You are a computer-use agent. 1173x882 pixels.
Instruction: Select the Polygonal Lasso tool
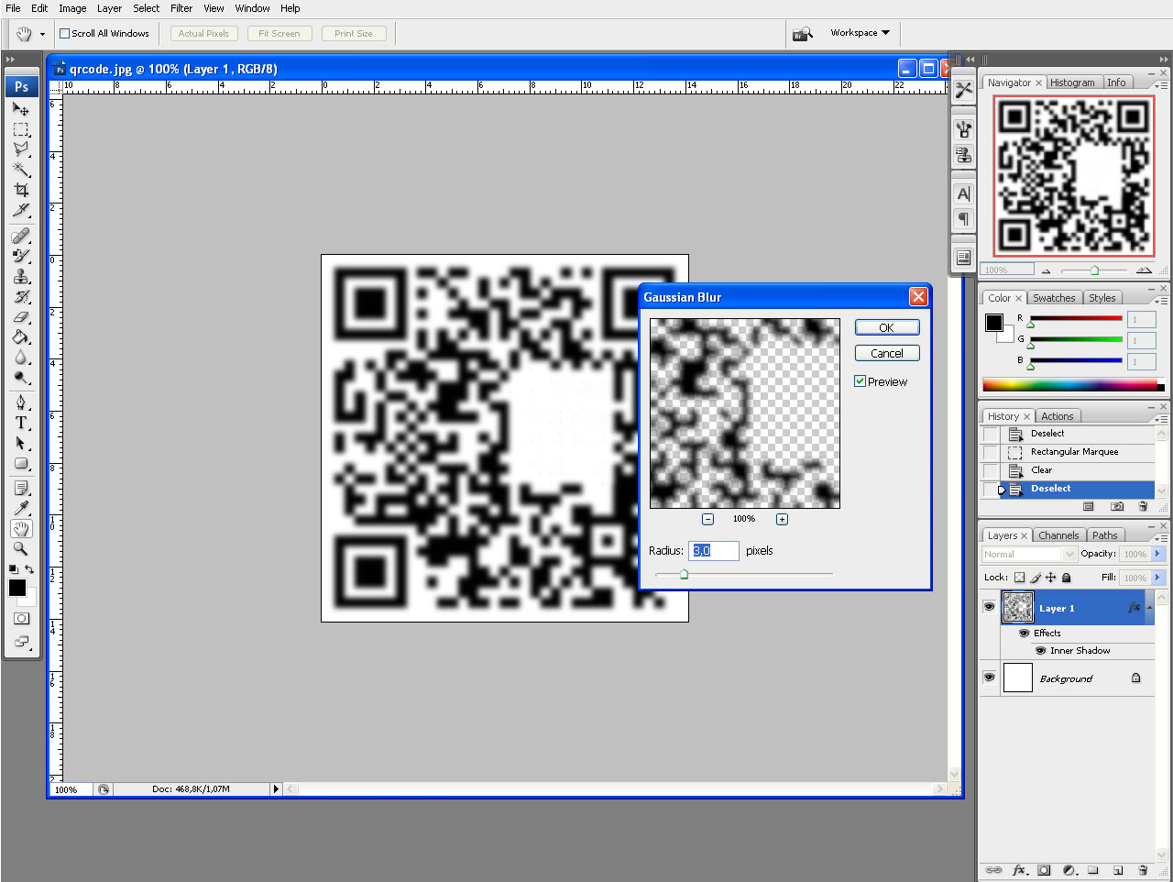21,149
